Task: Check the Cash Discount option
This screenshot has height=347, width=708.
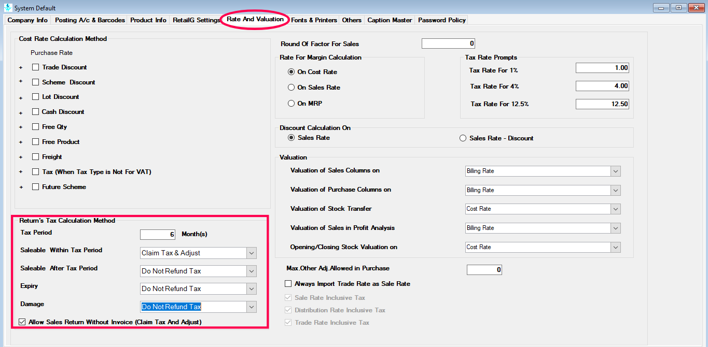Action: (36, 112)
